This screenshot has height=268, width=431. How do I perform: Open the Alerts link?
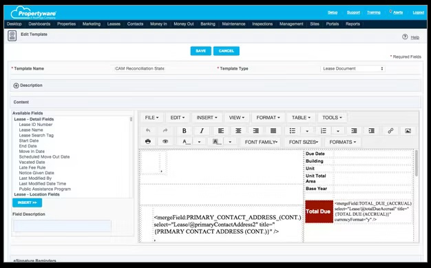[398, 12]
